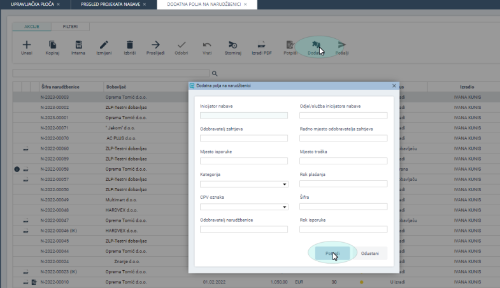Click the Inicijator nabave input field
The width and height of the screenshot is (500, 288).
click(x=243, y=115)
